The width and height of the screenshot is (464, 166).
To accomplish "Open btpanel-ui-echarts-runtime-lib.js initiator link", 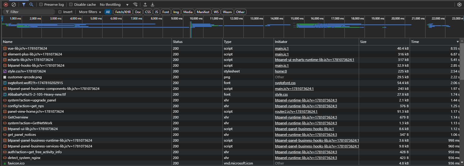I will click(315, 60).
